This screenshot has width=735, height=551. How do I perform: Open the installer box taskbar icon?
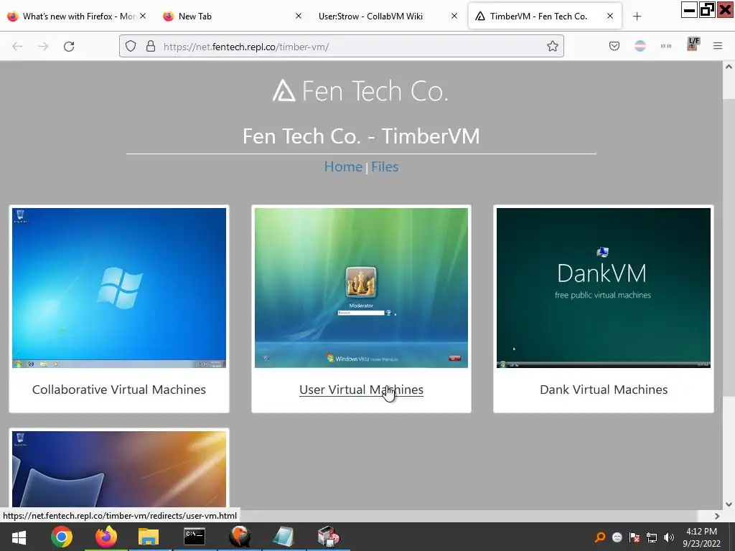point(328,537)
